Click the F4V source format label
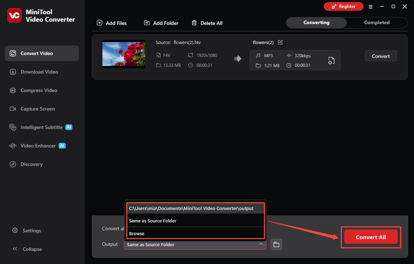Screen dimensions: 414x264 (x=166, y=55)
